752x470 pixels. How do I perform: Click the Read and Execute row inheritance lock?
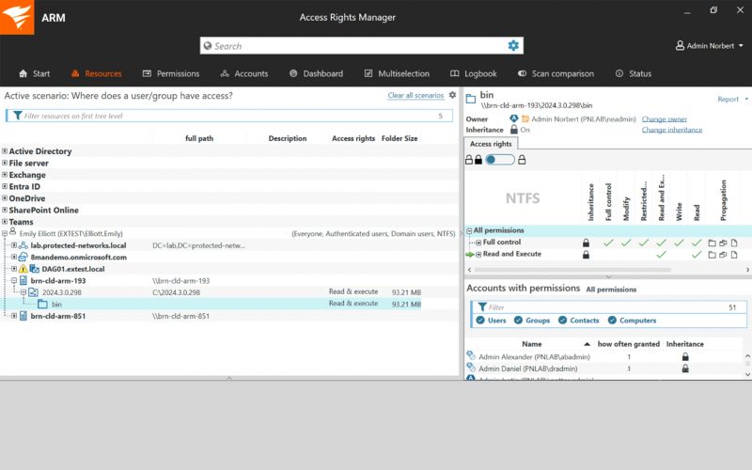click(586, 255)
